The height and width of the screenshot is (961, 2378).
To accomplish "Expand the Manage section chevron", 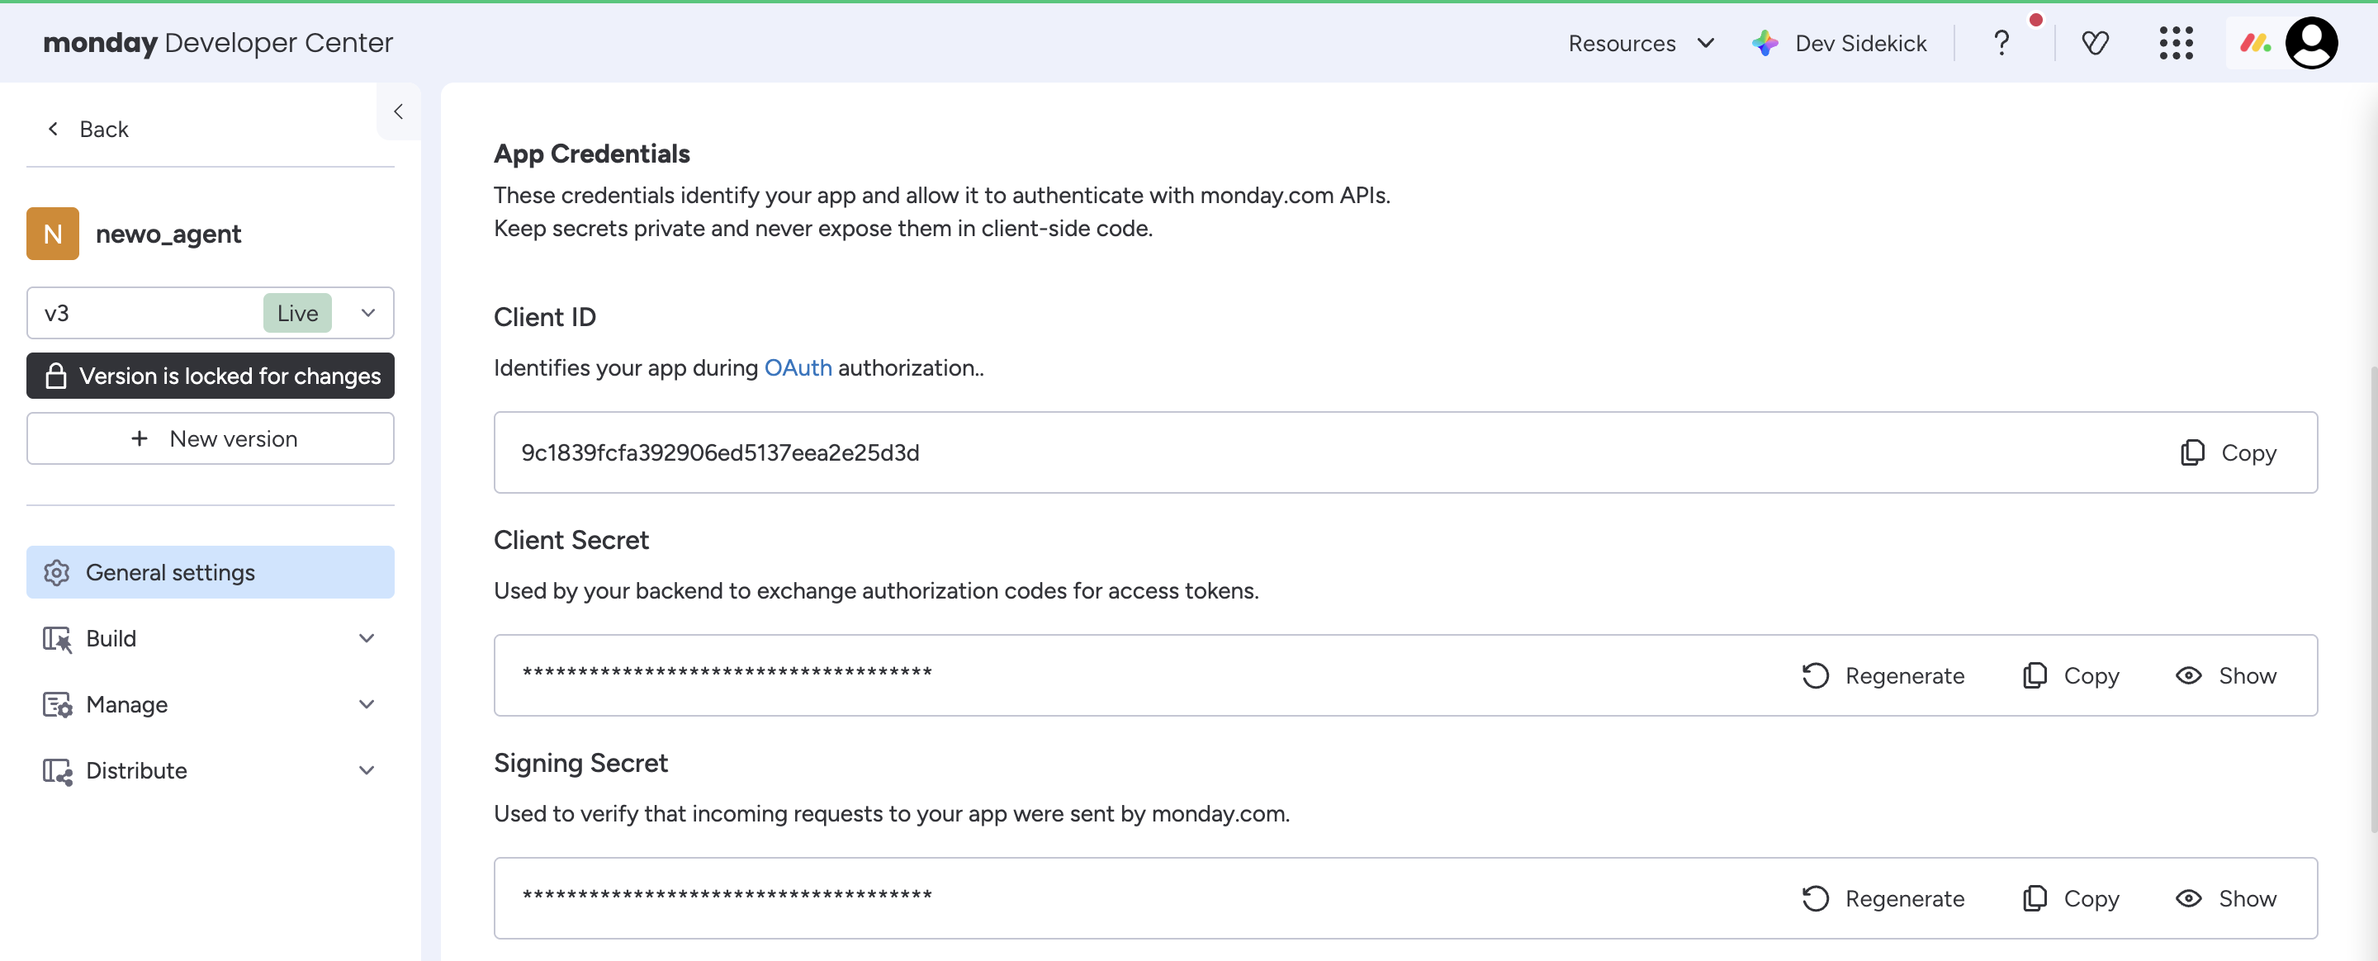I will coord(367,705).
